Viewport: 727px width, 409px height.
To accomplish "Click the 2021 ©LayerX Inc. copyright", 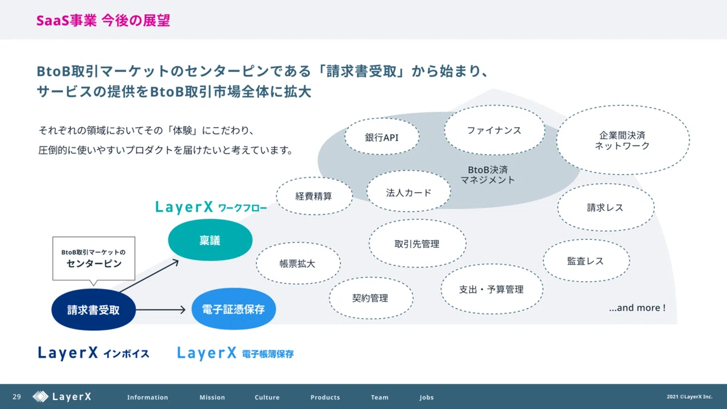I will tap(690, 397).
